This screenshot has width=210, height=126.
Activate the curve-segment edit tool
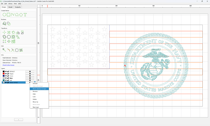[x=9, y=50]
